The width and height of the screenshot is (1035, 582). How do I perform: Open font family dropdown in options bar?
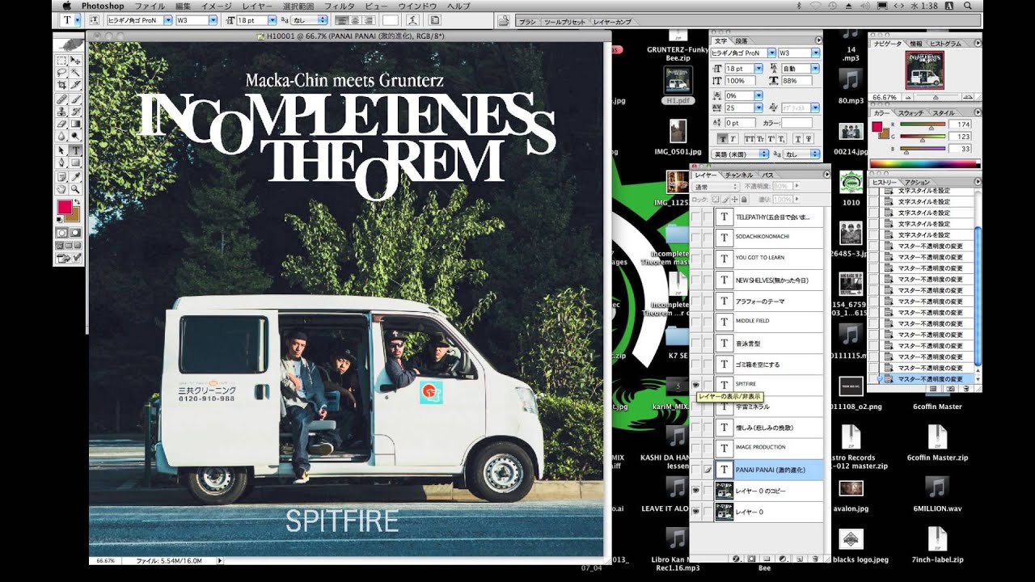pyautogui.click(x=168, y=19)
